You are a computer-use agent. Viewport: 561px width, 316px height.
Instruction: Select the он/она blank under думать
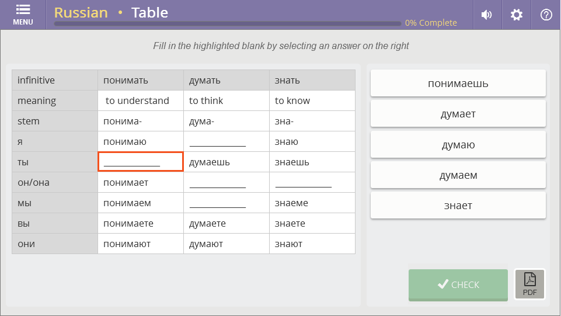click(x=226, y=183)
